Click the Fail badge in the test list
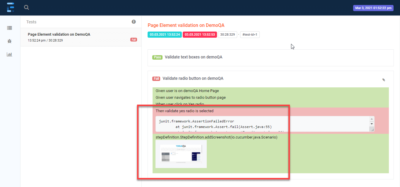The image size is (400, 187). 134,39
